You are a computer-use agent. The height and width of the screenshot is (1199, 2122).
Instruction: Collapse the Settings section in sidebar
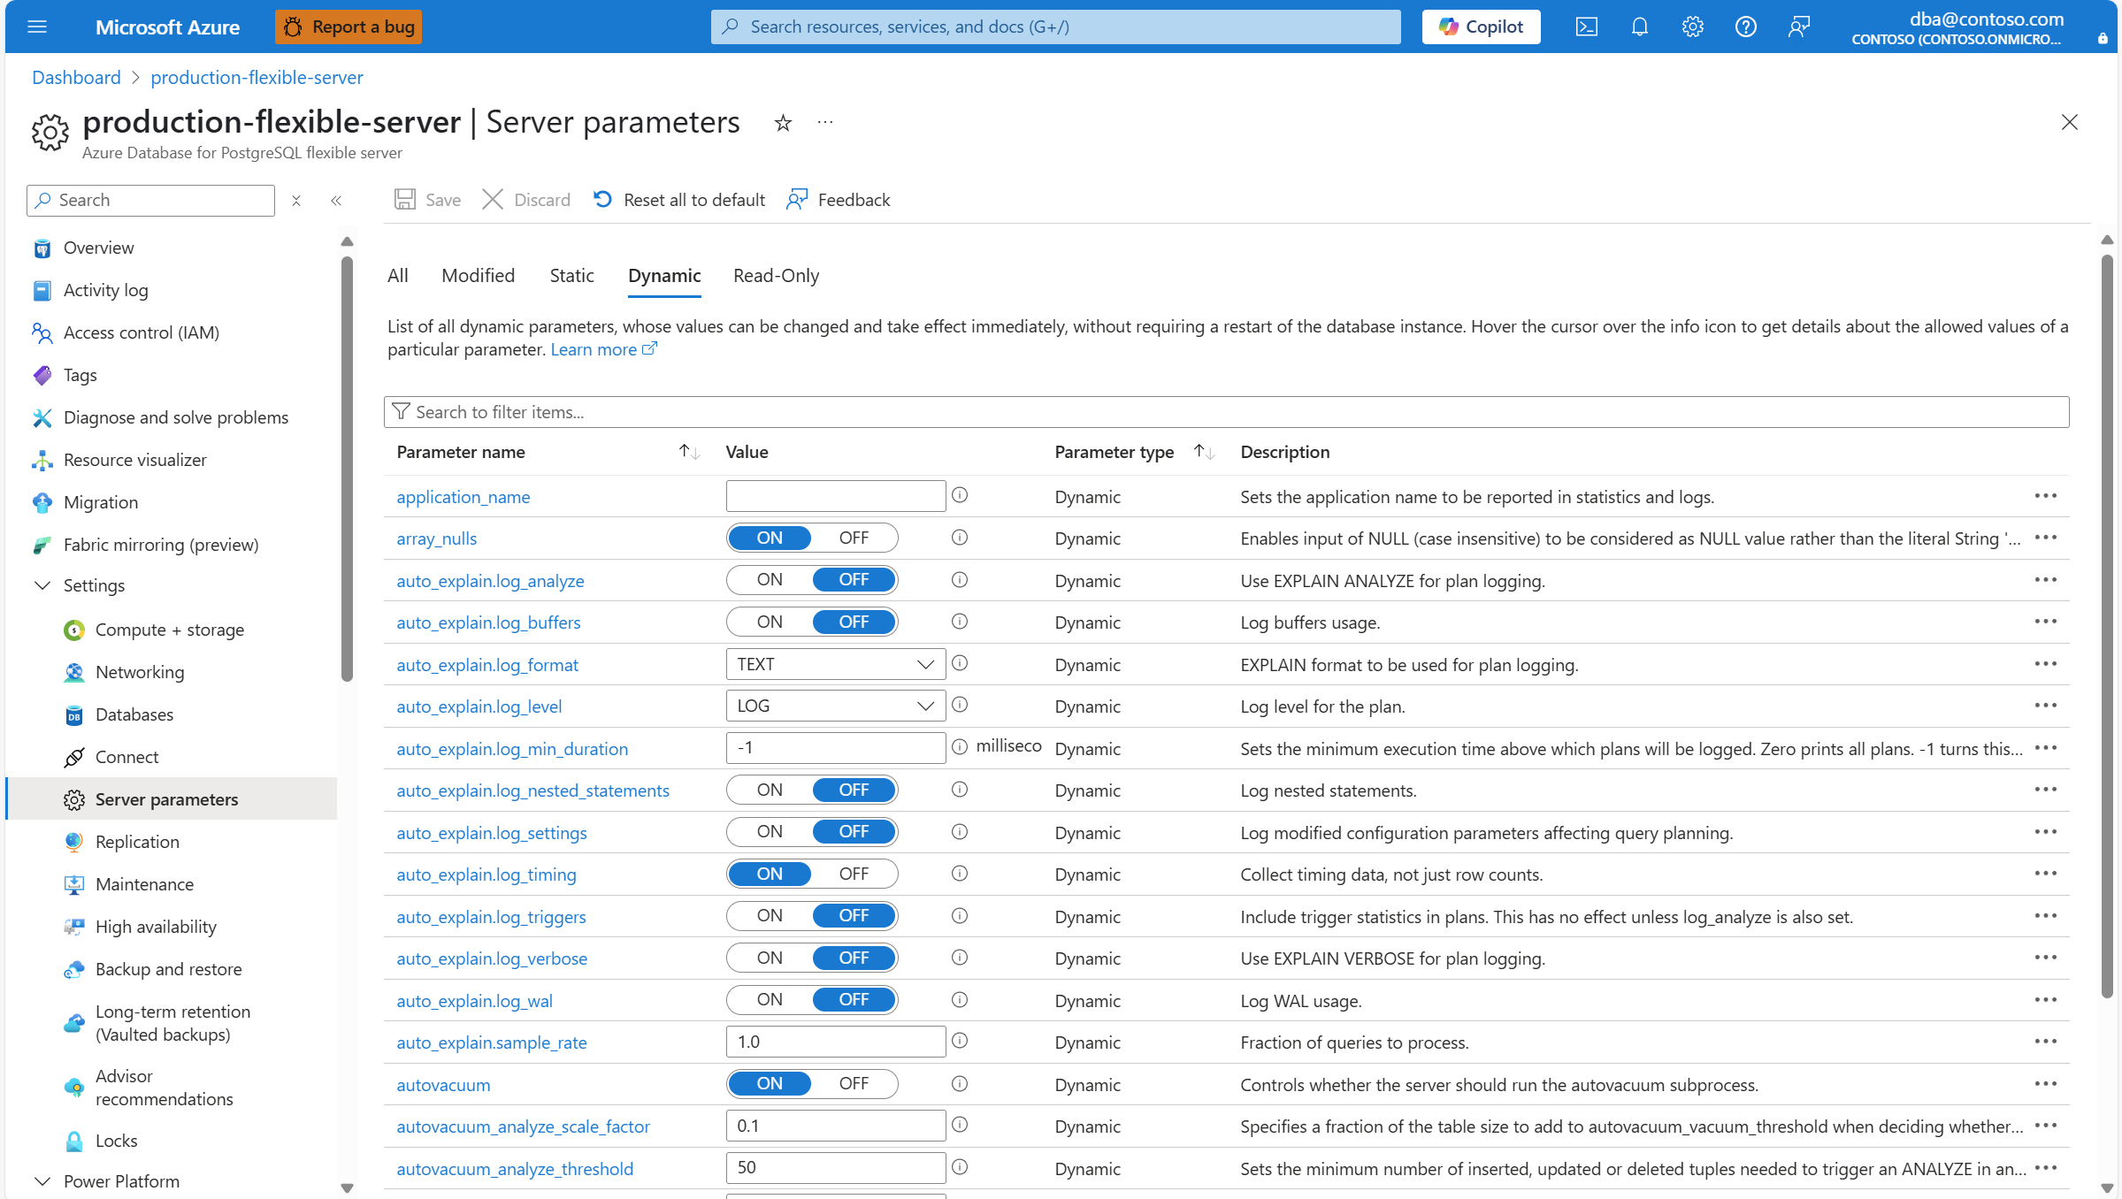coord(42,585)
